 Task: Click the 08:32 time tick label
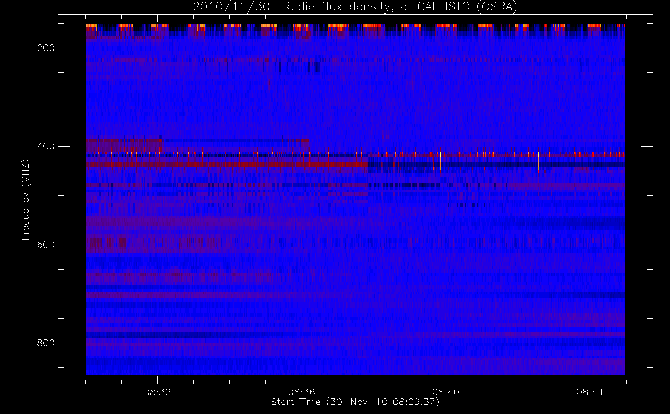point(157,392)
